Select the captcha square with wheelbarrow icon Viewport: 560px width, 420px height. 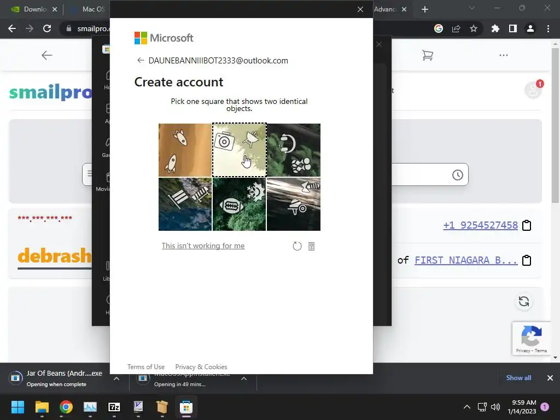(294, 205)
